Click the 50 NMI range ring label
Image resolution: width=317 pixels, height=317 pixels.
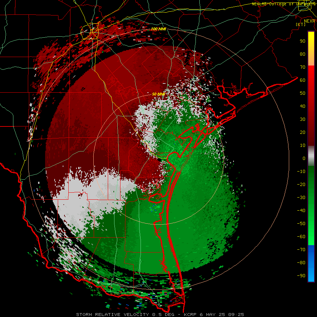coord(158,94)
